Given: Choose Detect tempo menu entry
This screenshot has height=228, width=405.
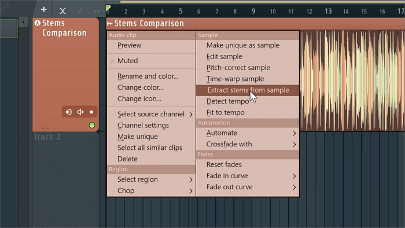Looking at the screenshot, I should click(248, 101).
